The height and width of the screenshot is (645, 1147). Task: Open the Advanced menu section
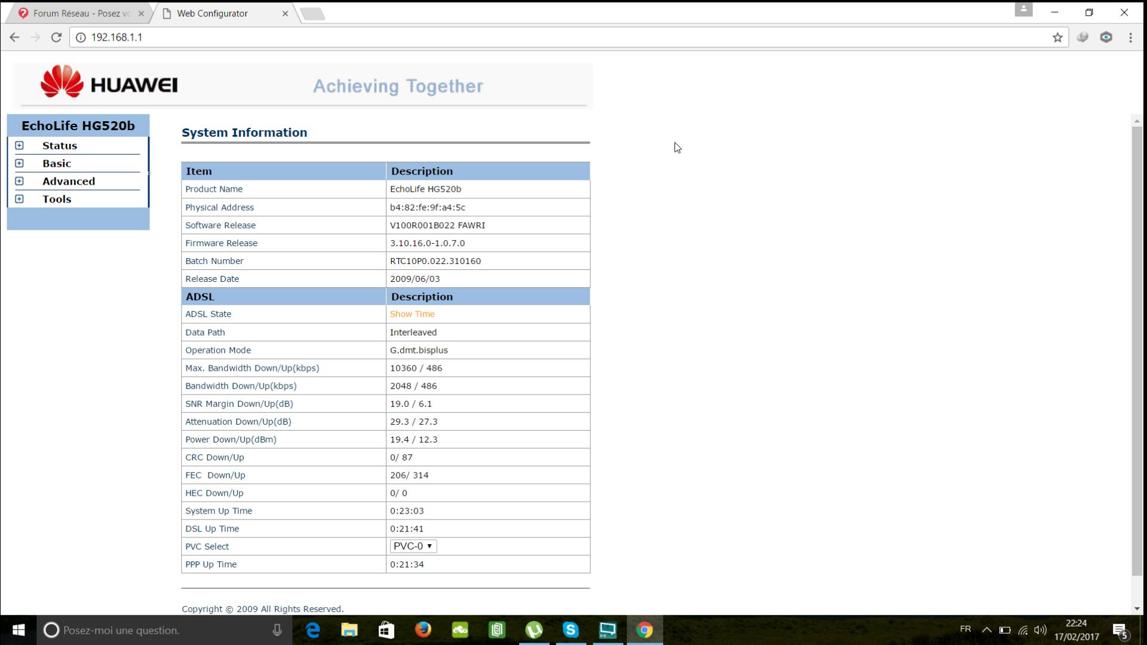[69, 182]
